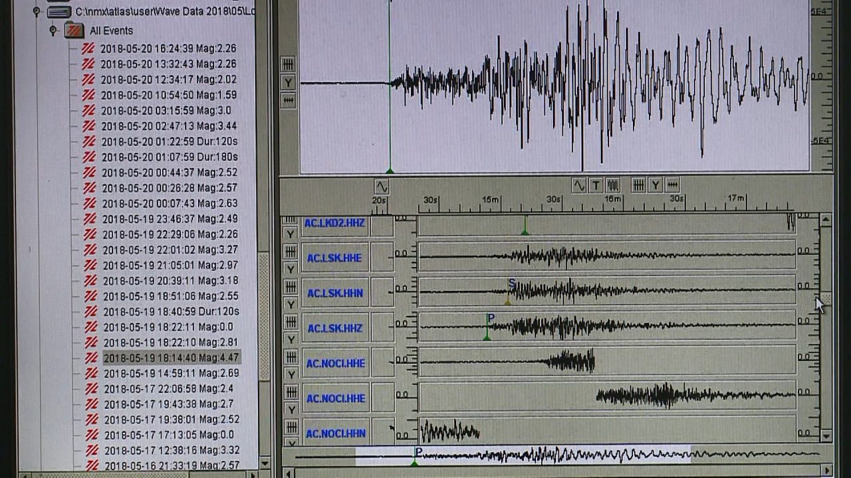Viewport: 851px width, 478px height.
Task: Open the spectrogram view icon
Action: pyautogui.click(x=612, y=186)
